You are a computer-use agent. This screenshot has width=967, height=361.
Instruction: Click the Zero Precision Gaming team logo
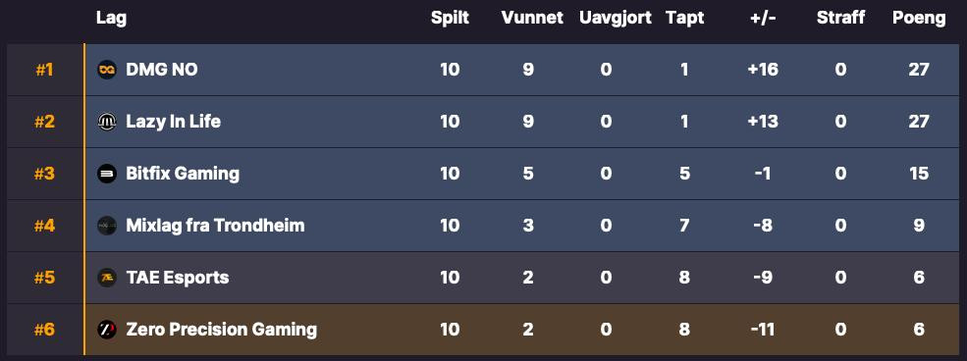tap(107, 330)
